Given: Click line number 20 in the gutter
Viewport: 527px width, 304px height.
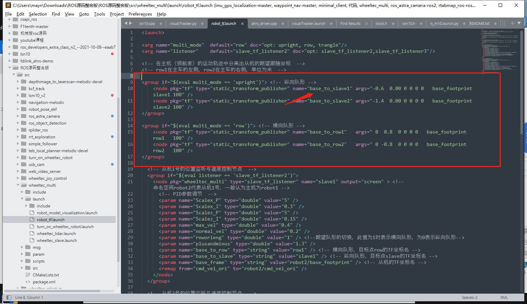Looking at the screenshot, I should click(130, 175).
